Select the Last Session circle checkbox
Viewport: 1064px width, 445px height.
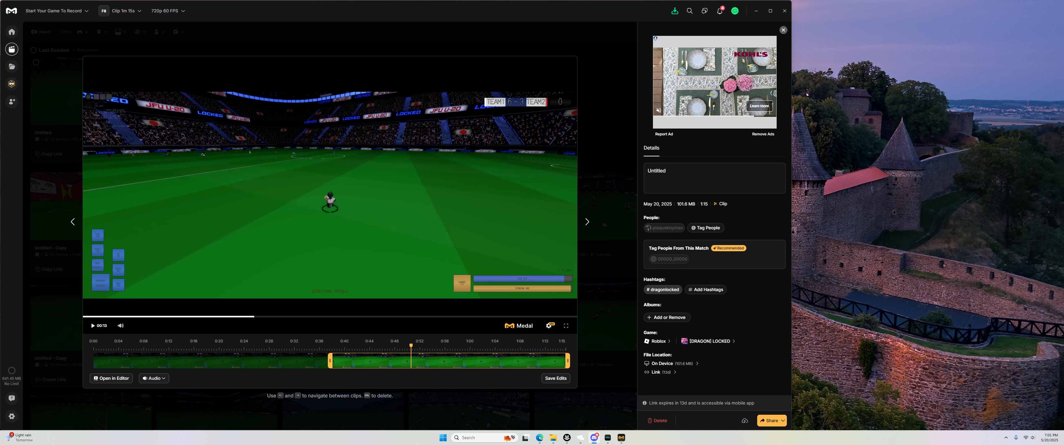tap(33, 50)
